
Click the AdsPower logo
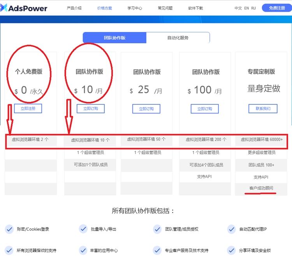click(x=24, y=8)
